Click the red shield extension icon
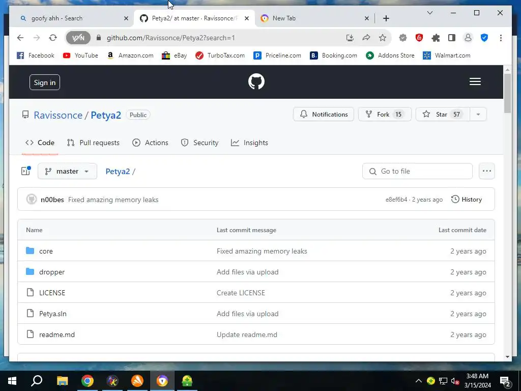The height and width of the screenshot is (391, 521). pyautogui.click(x=419, y=38)
